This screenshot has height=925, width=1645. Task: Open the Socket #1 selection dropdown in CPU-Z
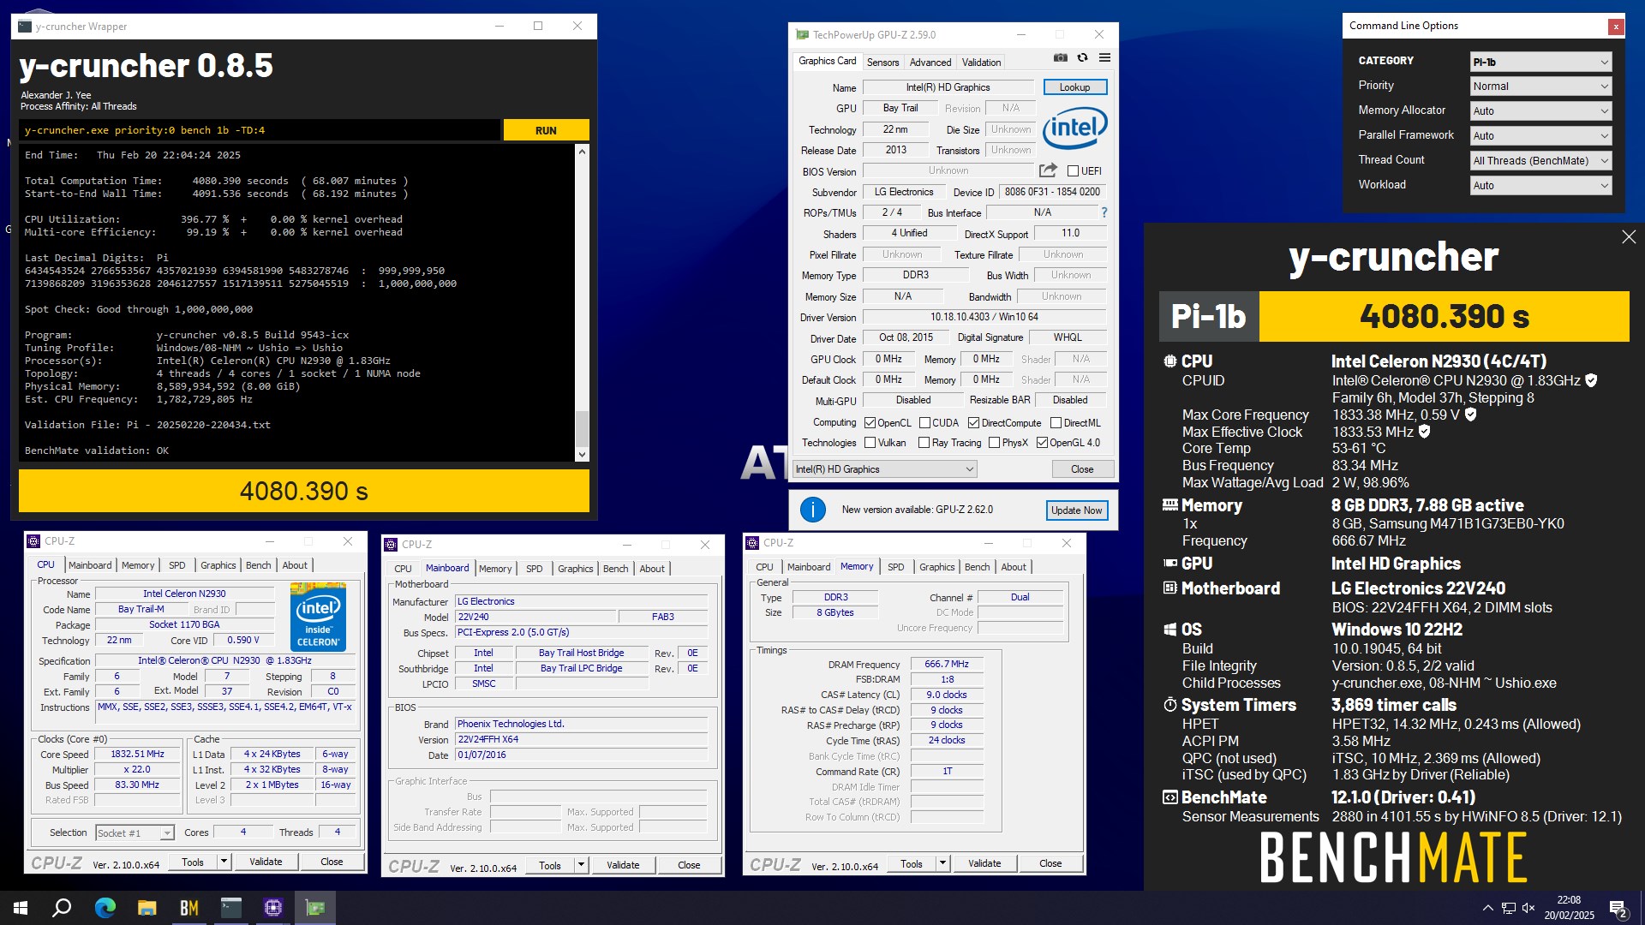click(x=135, y=832)
